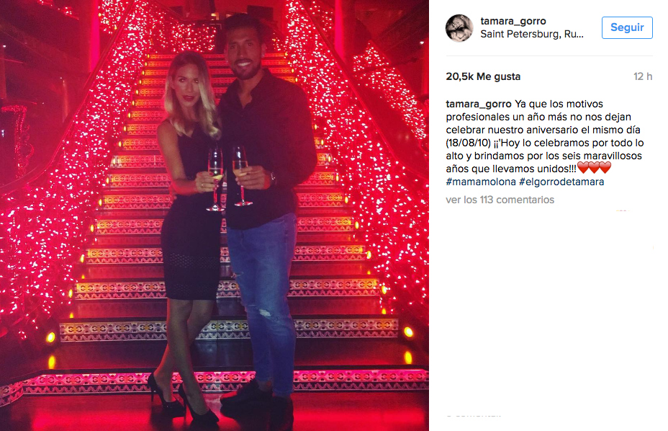Click the tamara_gorro username in the post header

pos(513,21)
